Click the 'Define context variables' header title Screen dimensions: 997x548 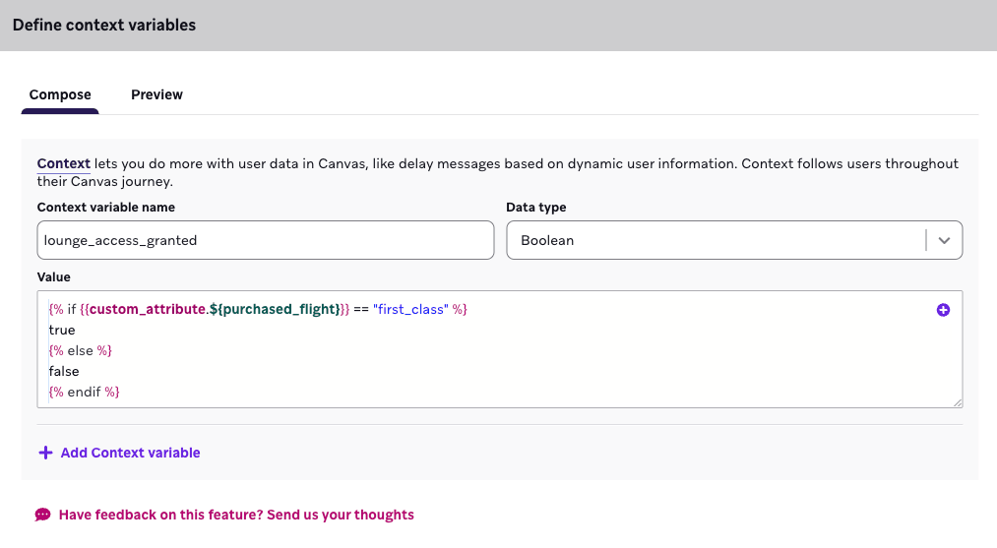[104, 25]
